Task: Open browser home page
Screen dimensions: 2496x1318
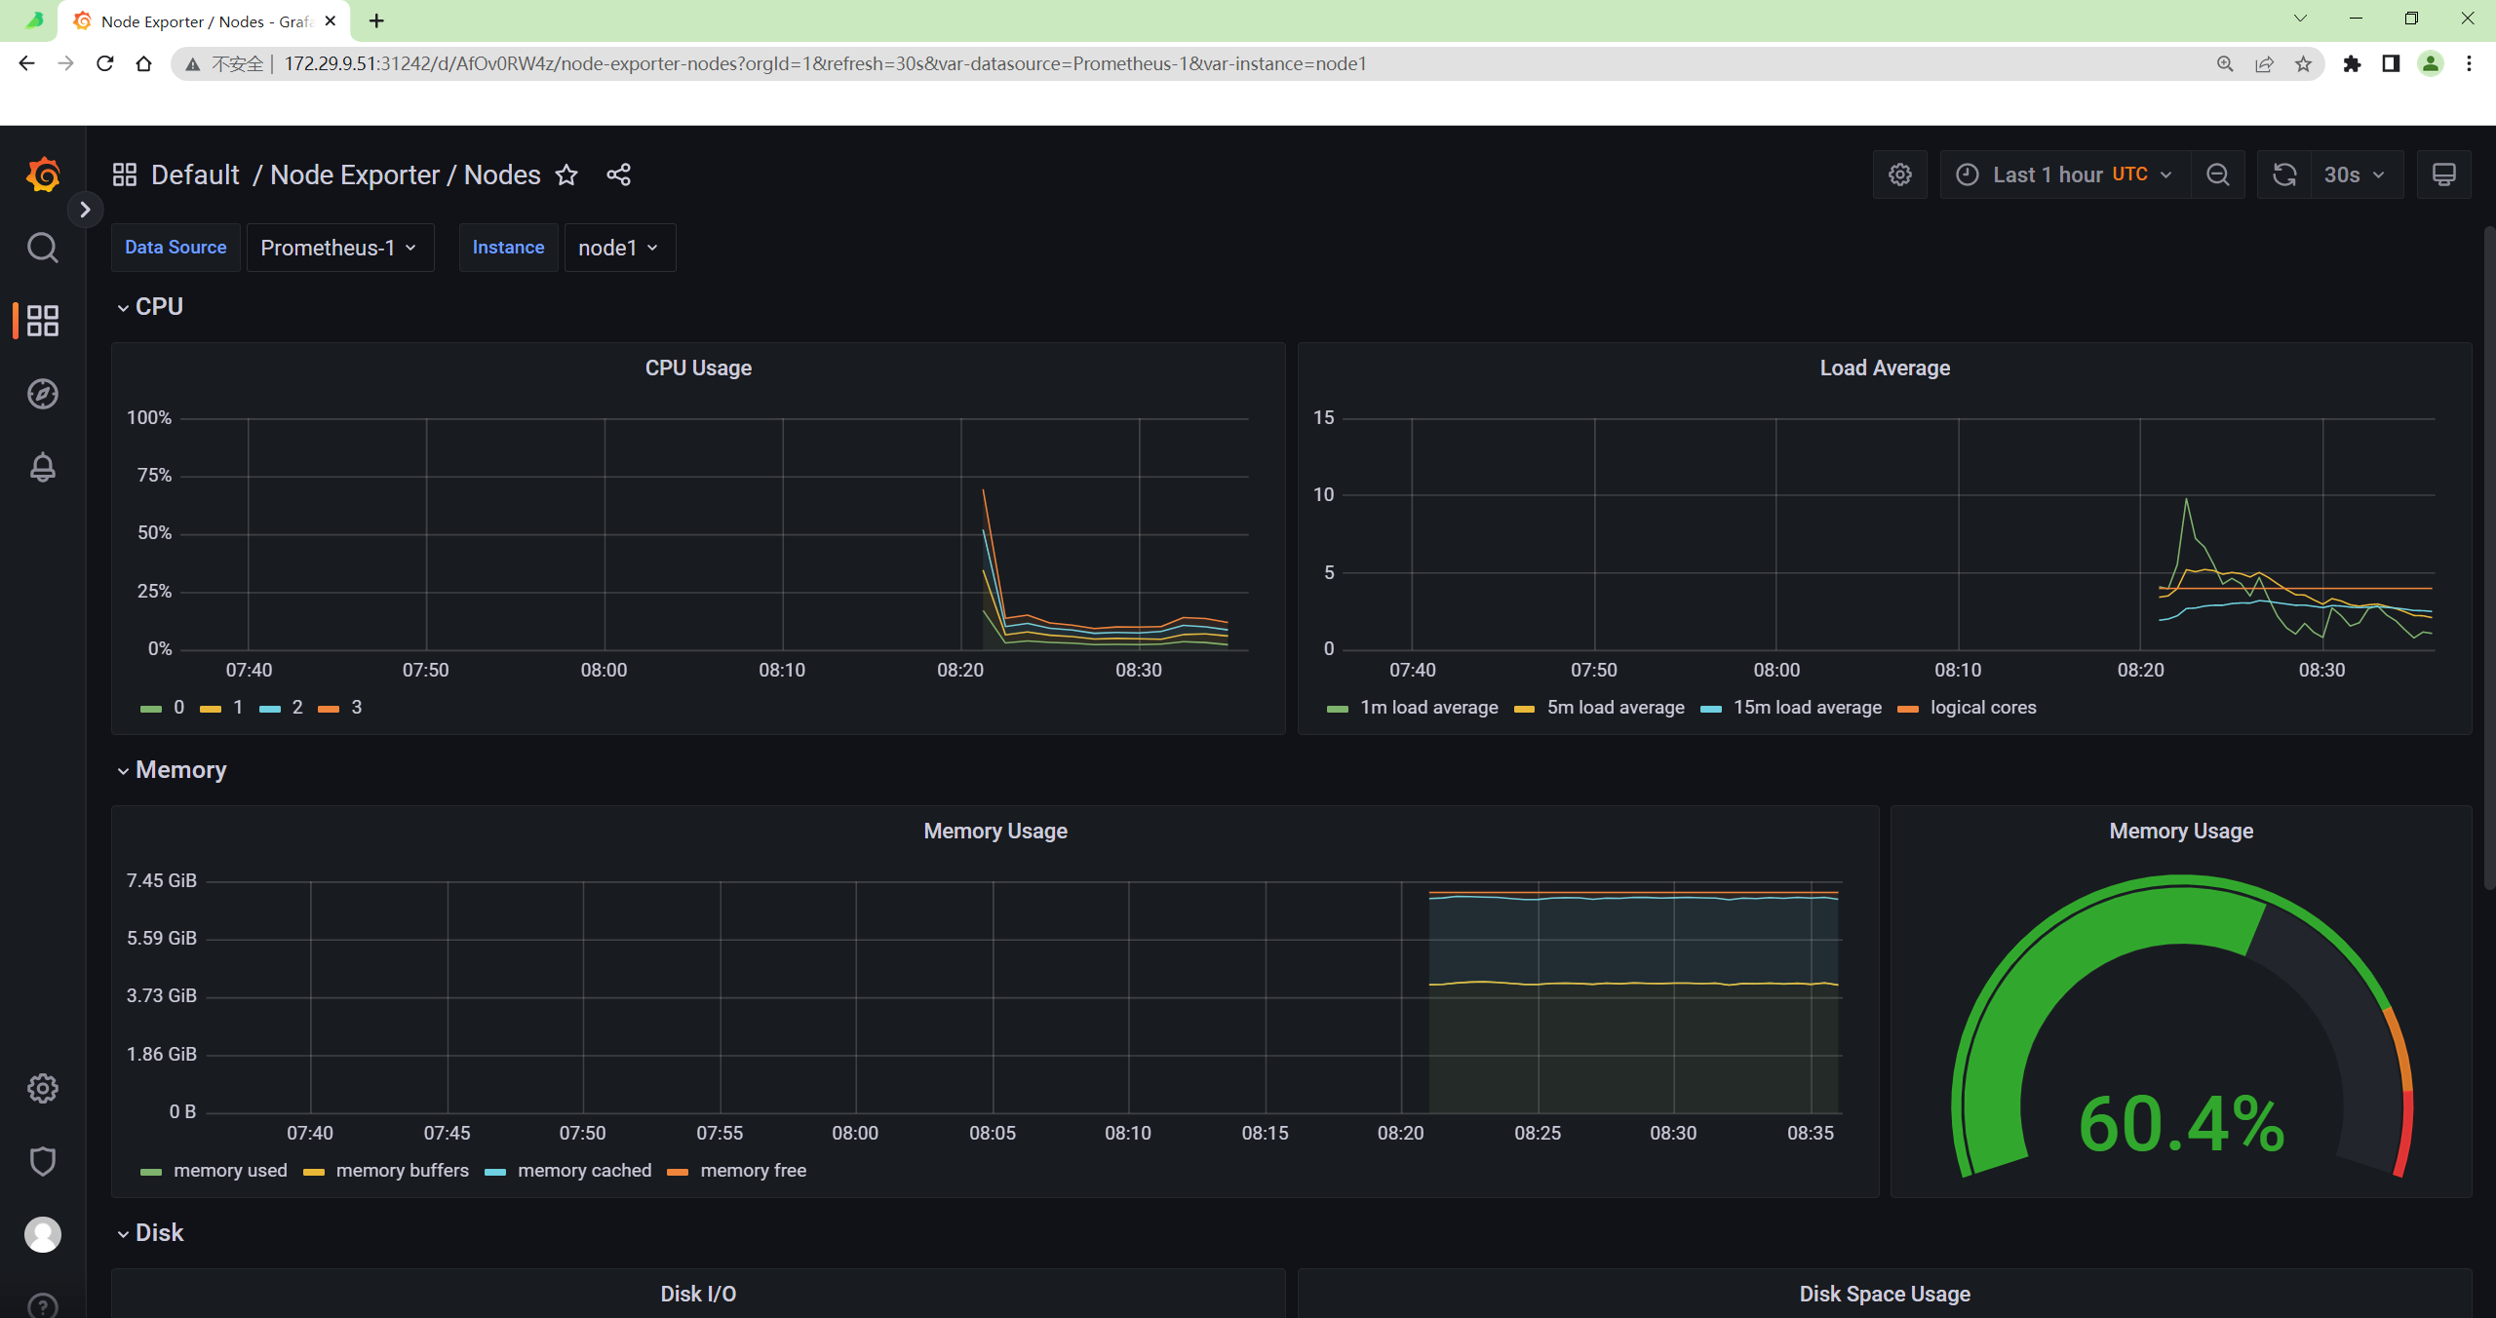Action: (143, 63)
